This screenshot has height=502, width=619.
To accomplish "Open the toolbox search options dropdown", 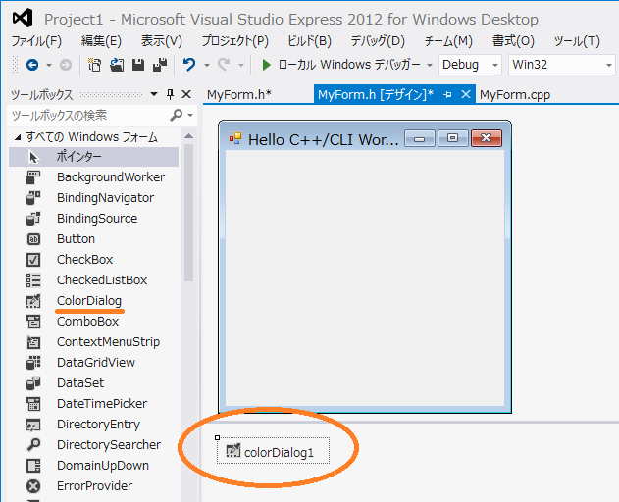I will (x=190, y=116).
